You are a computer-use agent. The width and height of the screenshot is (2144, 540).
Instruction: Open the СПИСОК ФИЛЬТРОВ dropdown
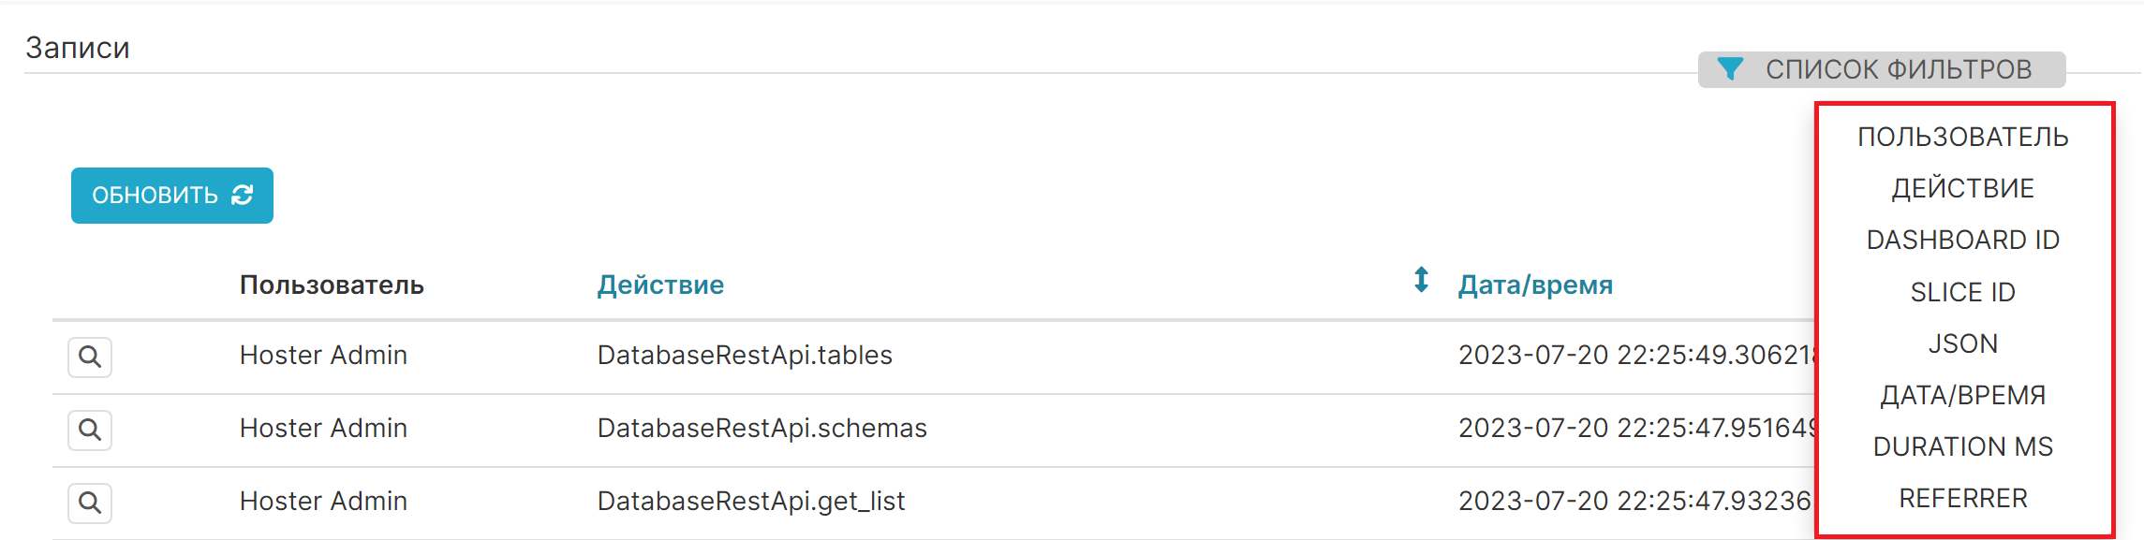pos(1882,69)
